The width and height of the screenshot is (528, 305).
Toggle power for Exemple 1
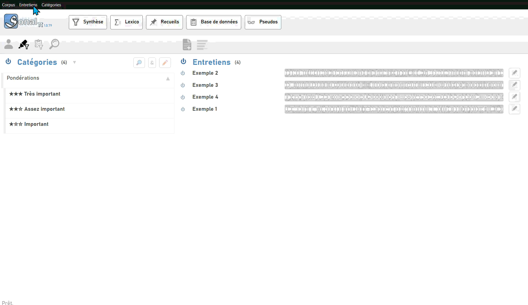183,109
